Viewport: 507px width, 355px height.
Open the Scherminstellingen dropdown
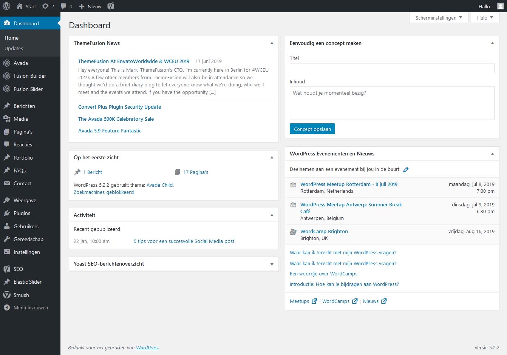tap(439, 18)
